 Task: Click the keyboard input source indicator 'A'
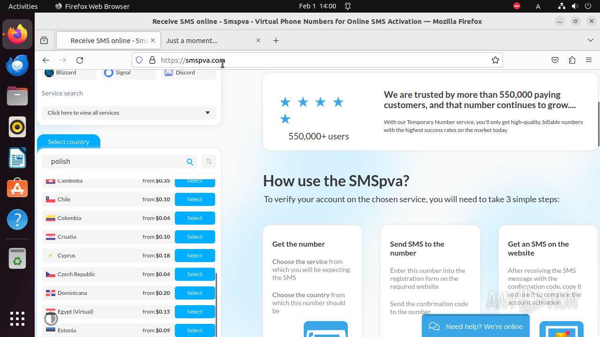[538, 6]
